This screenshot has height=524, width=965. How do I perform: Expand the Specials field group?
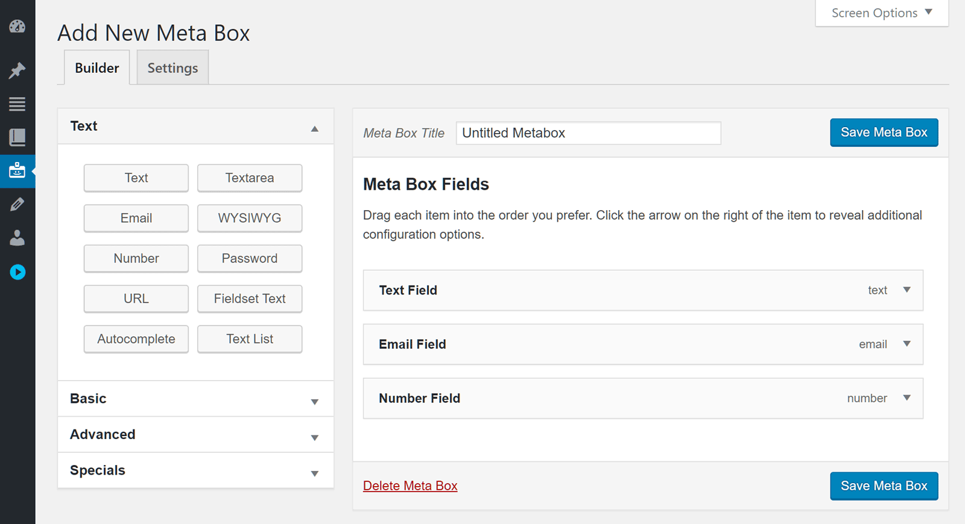point(314,473)
